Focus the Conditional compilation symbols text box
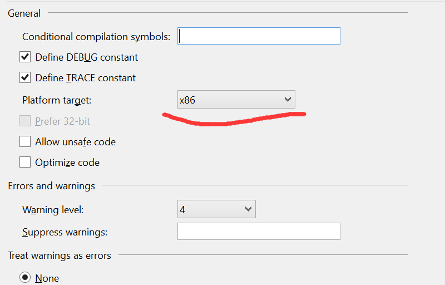Viewport: 445px width, 285px height. pyautogui.click(x=259, y=36)
